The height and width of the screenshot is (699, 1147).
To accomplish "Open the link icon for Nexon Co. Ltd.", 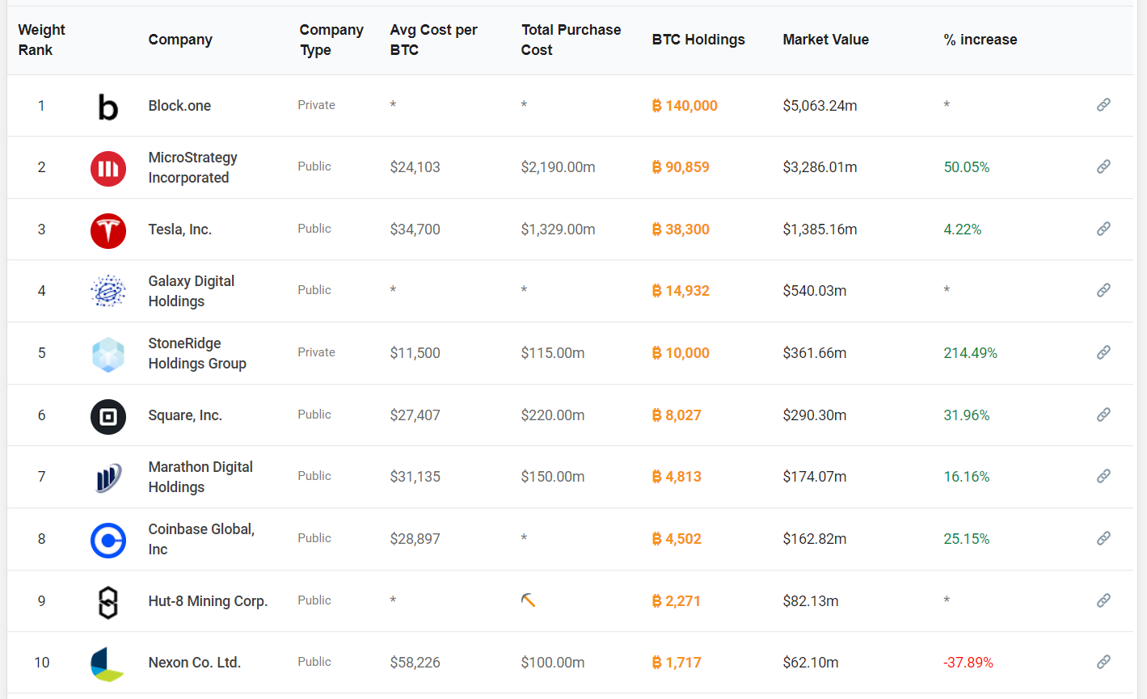I will 1103,662.
